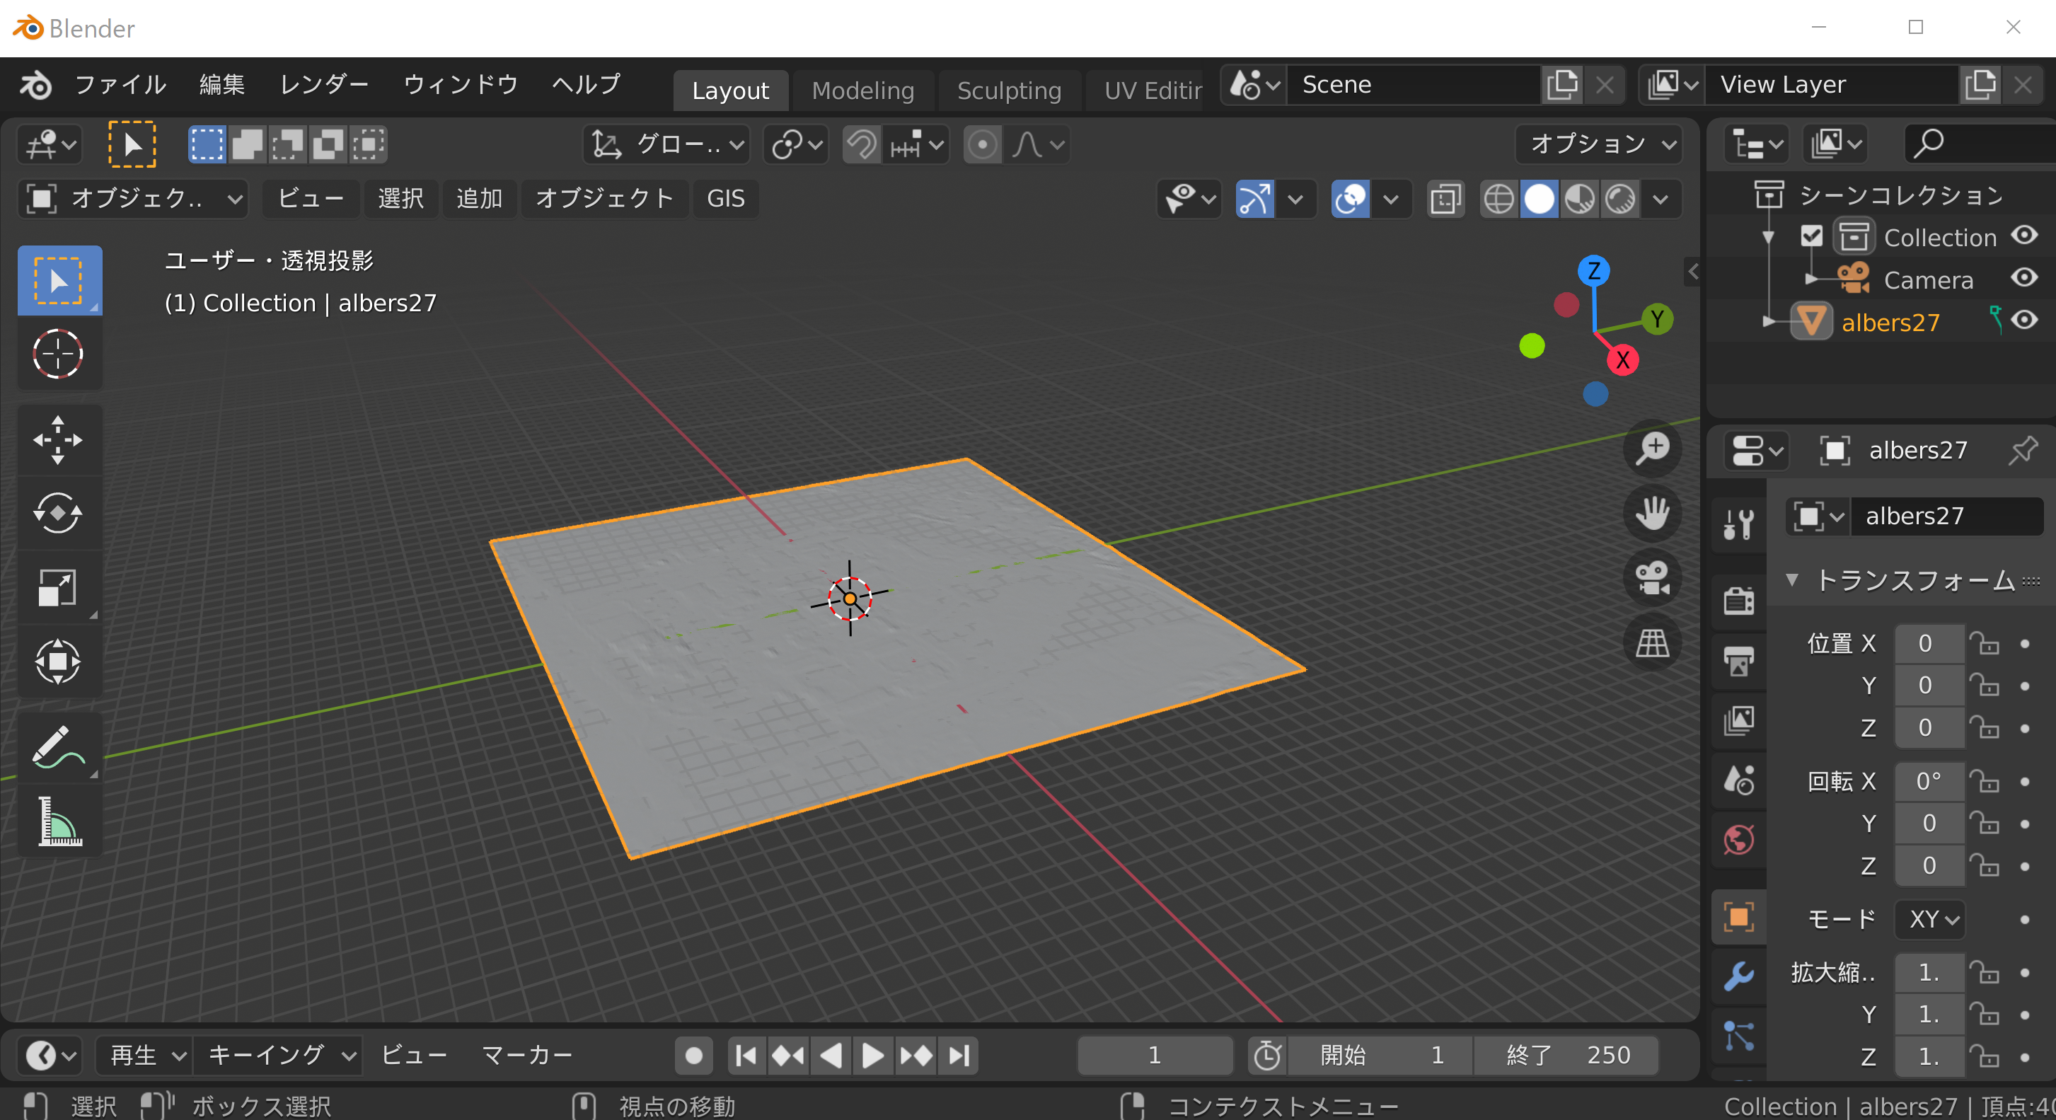Open the レンダー menu
2056x1120 pixels.
click(x=324, y=83)
